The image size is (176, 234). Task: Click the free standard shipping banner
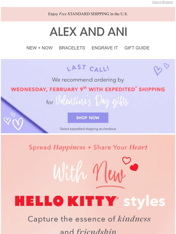[88, 14]
